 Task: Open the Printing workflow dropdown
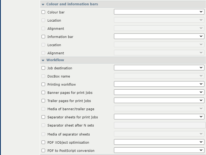(x=159, y=84)
